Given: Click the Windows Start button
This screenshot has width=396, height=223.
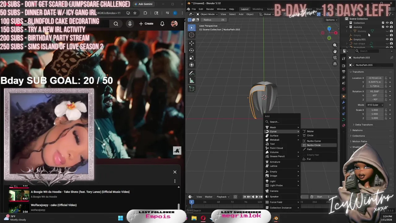Looking at the screenshot, I should click(120, 218).
